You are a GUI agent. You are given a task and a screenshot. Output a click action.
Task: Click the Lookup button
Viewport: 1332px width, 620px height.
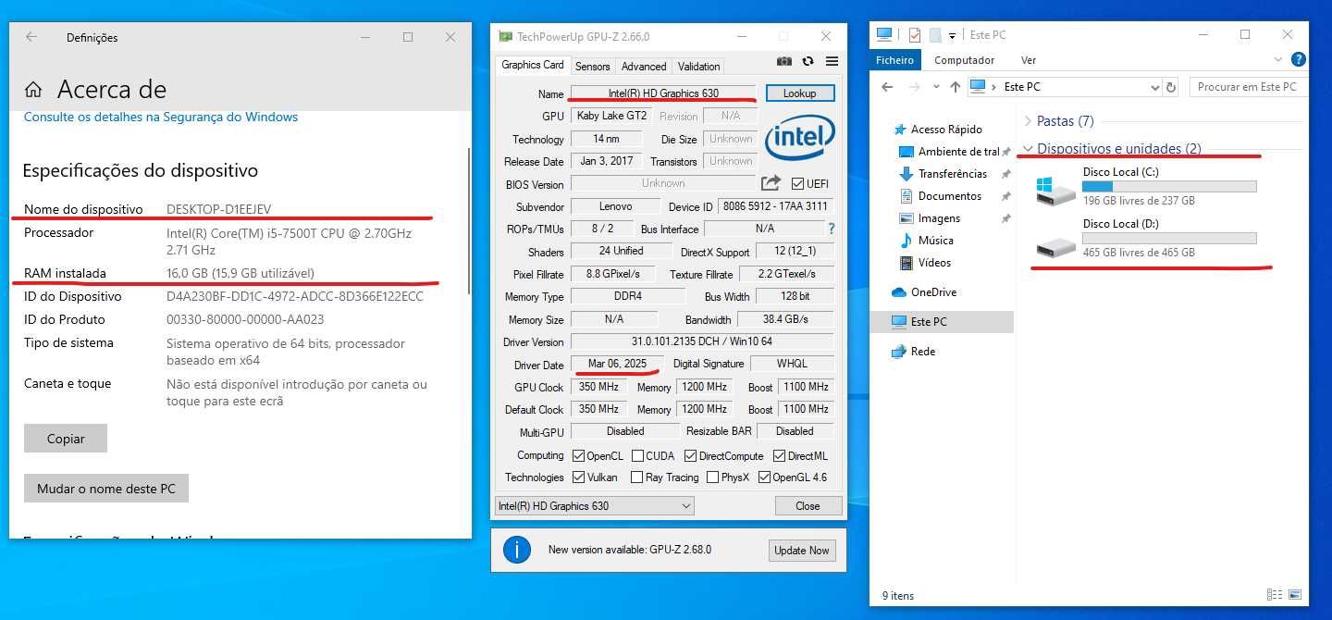tap(800, 93)
